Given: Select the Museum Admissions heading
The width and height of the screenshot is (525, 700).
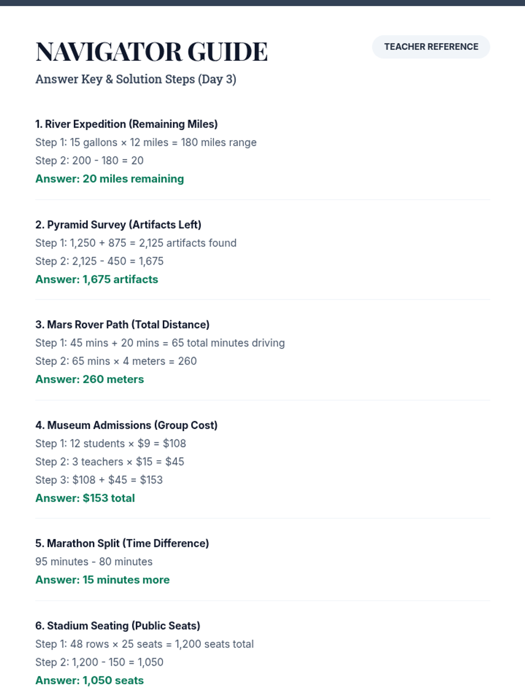Looking at the screenshot, I should pyautogui.click(x=126, y=425).
